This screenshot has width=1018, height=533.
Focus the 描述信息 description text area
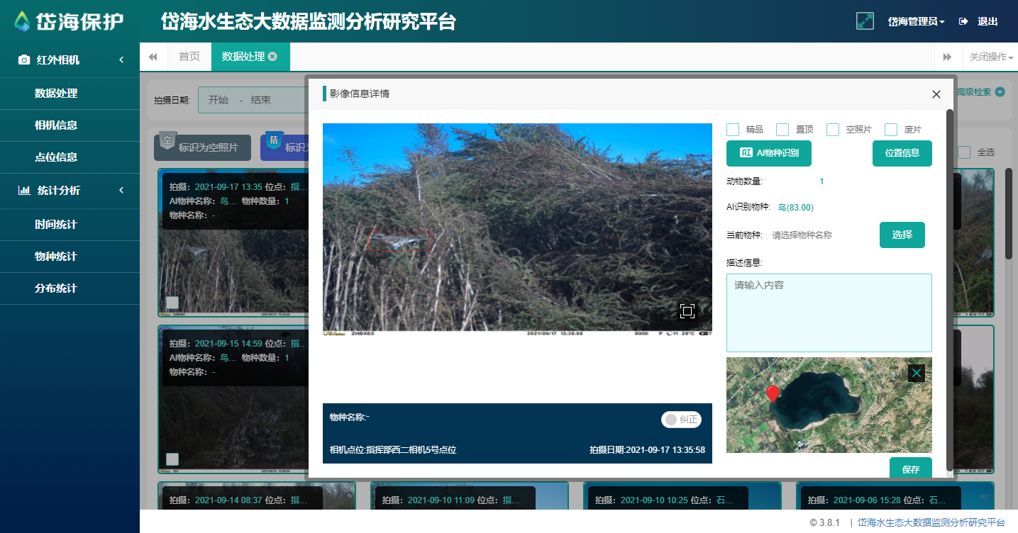pyautogui.click(x=829, y=313)
